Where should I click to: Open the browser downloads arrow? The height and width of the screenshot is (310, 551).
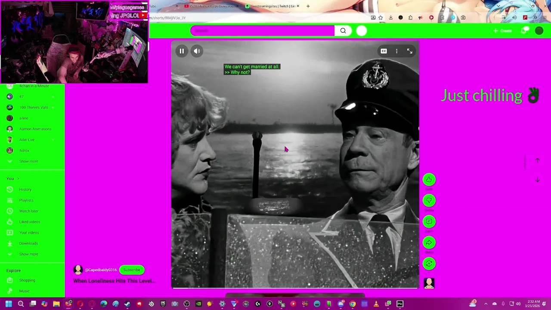(x=390, y=18)
